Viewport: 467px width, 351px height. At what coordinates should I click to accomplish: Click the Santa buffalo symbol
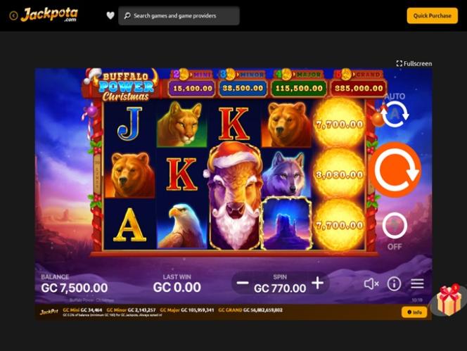pyautogui.click(x=236, y=196)
